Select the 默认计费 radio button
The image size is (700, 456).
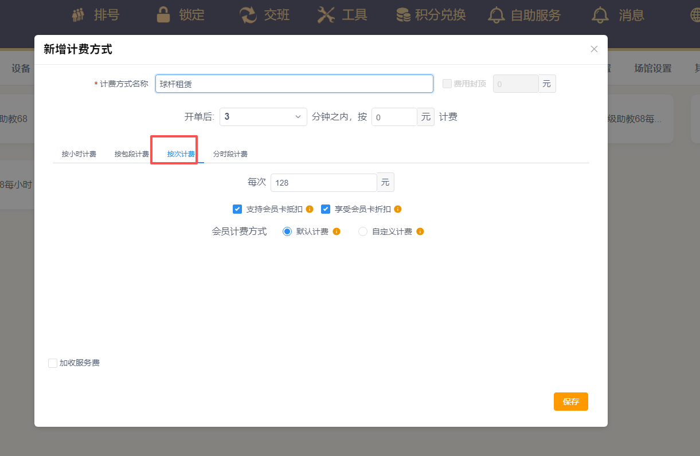288,231
